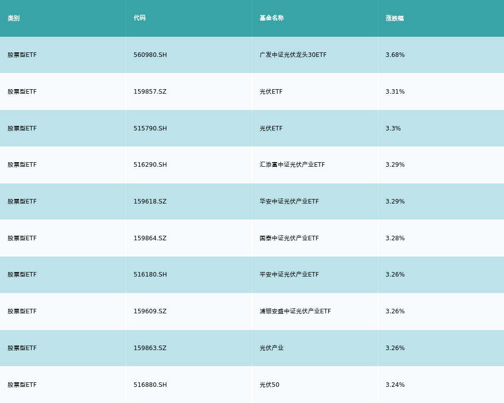Click the 3.68% change value
The image size is (504, 403).
click(x=395, y=54)
